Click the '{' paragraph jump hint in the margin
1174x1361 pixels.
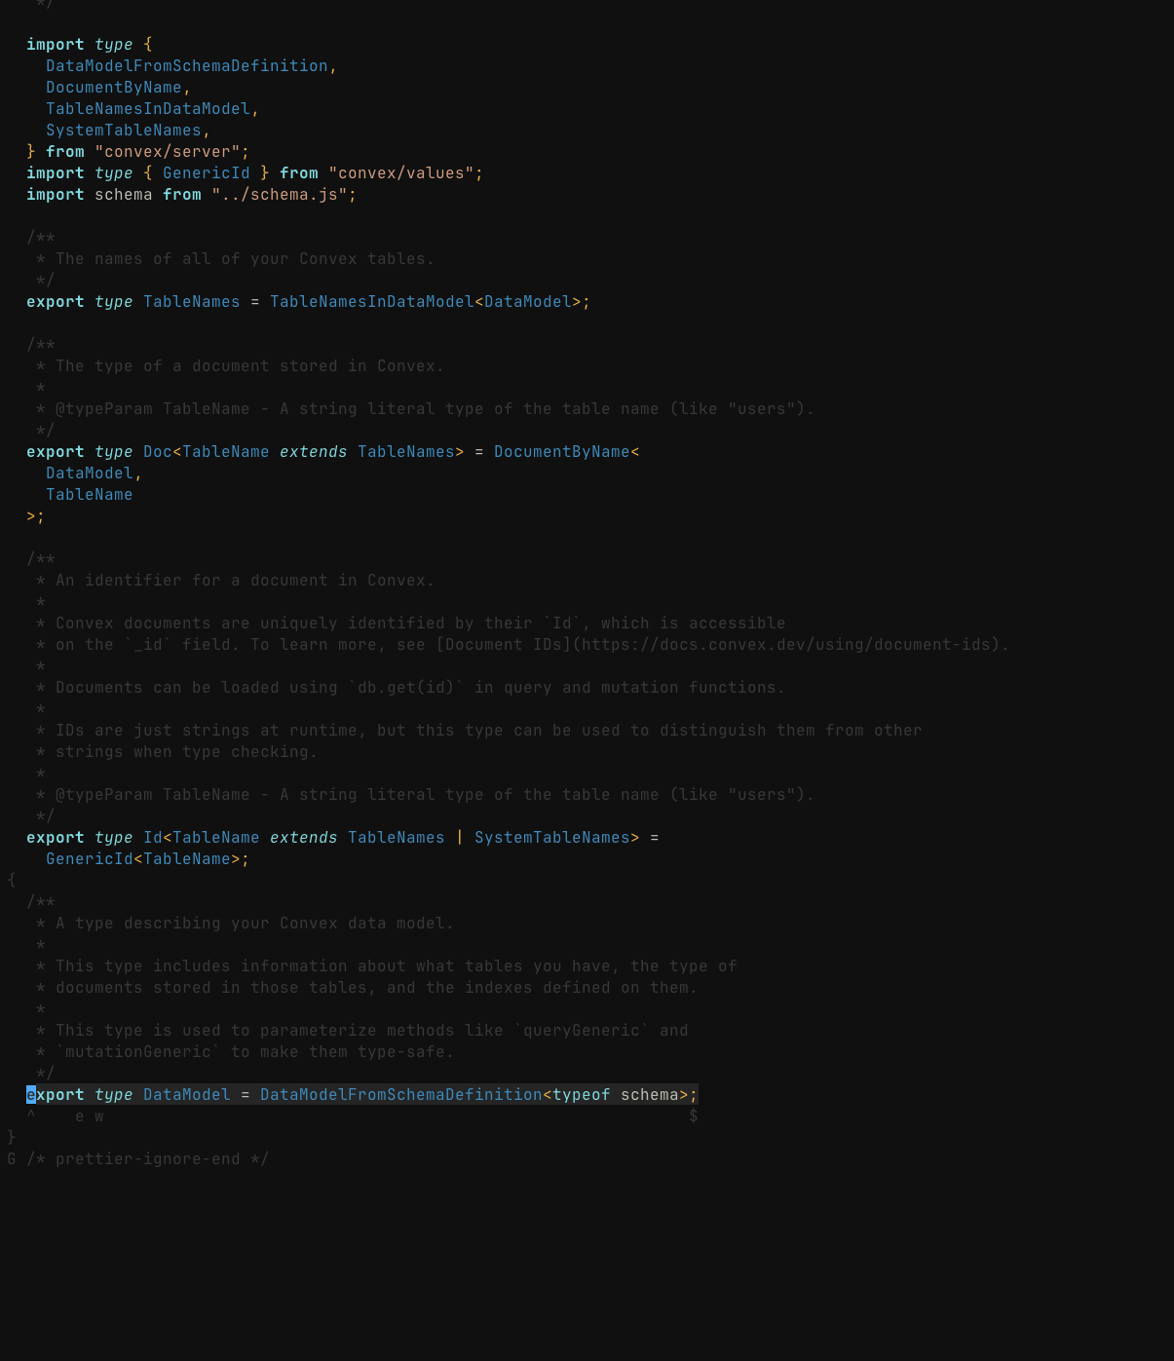pos(12,881)
